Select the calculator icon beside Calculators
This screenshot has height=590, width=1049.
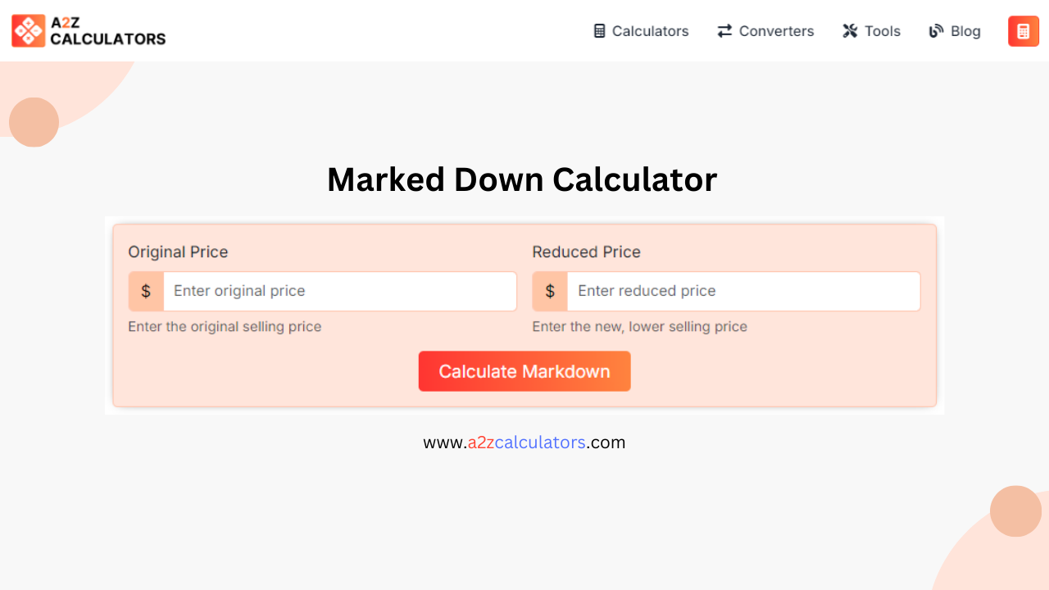[597, 30]
